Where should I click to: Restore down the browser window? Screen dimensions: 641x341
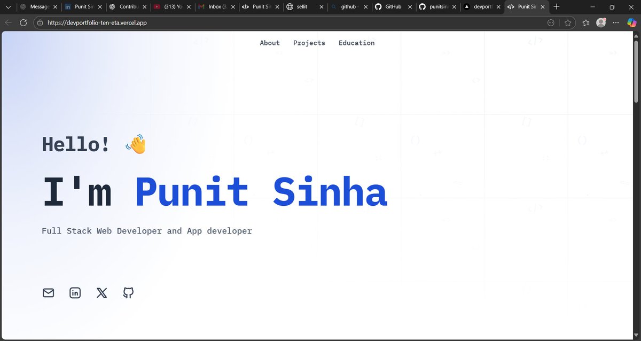612,7
